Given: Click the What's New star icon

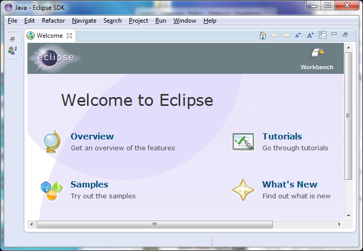Looking at the screenshot, I should click(x=243, y=190).
